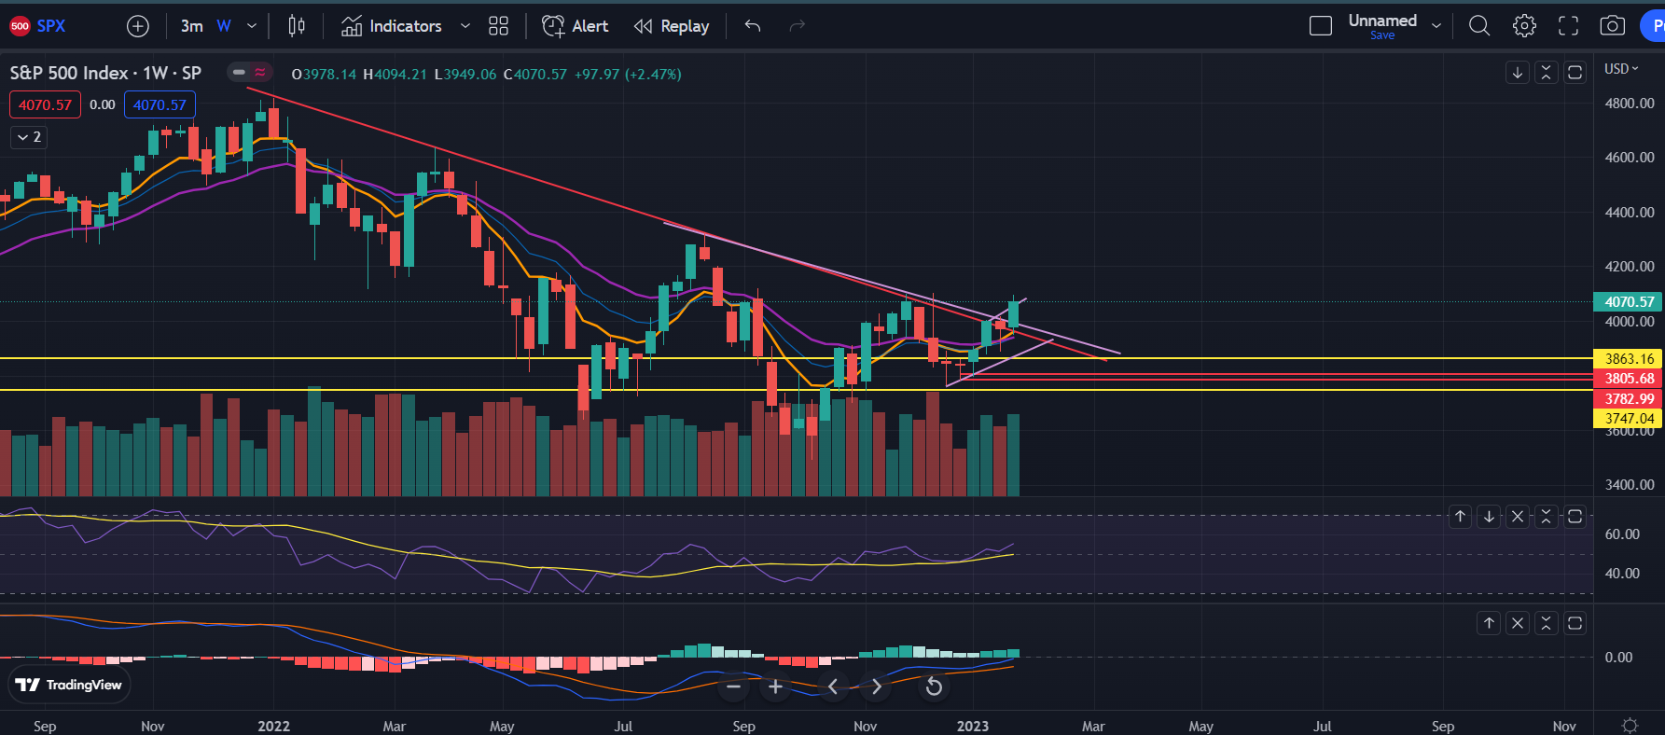Click the O3978.14 open value in legend
This screenshot has height=735, width=1665.
click(x=324, y=74)
